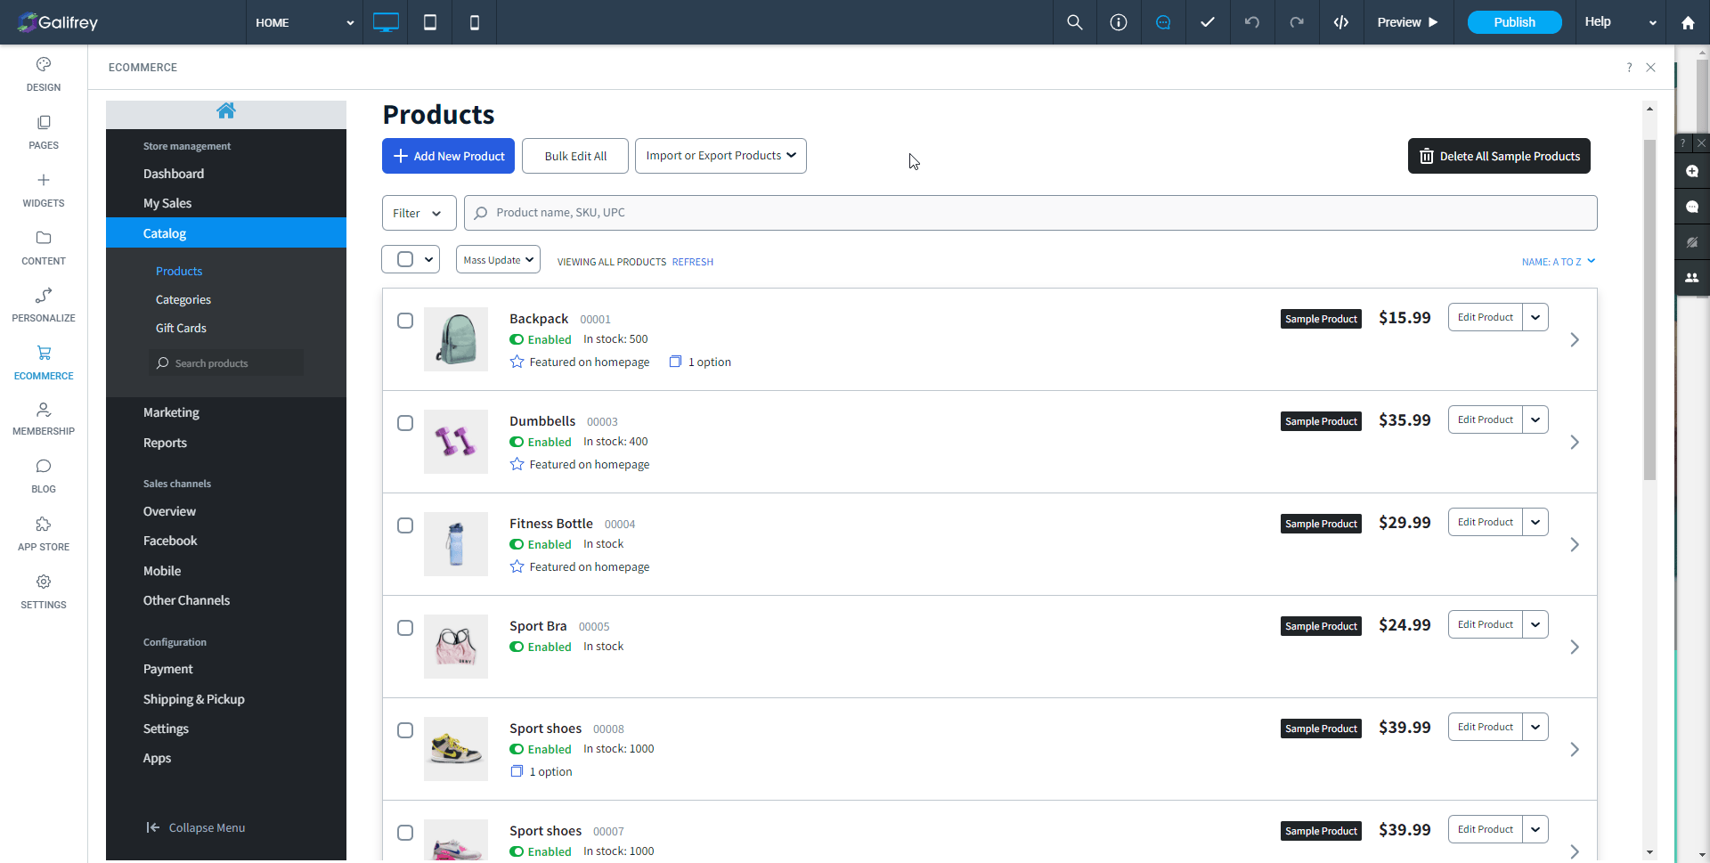Open the info icon in top bar
Screen dimensions: 1710x863
(x=1119, y=22)
